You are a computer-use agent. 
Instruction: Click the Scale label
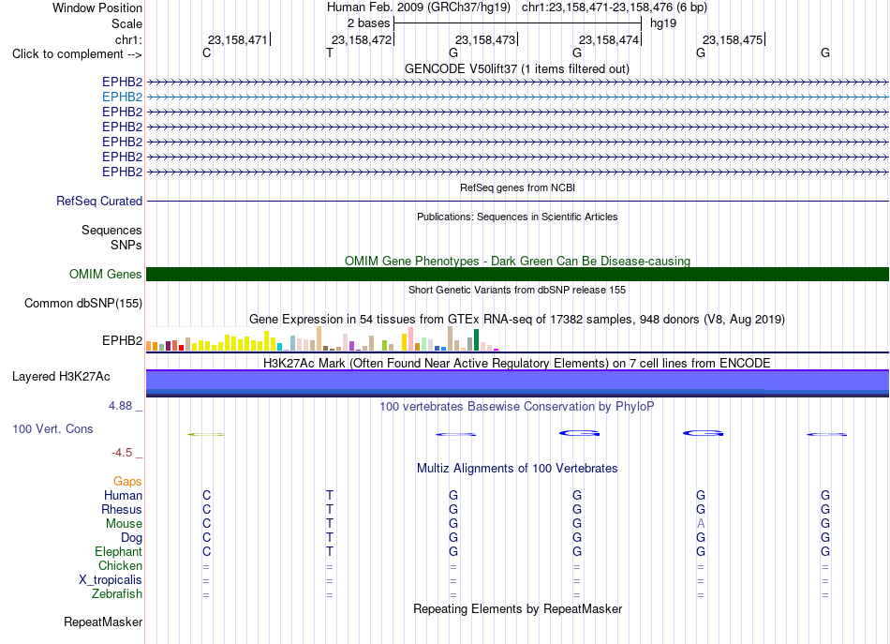pos(126,23)
